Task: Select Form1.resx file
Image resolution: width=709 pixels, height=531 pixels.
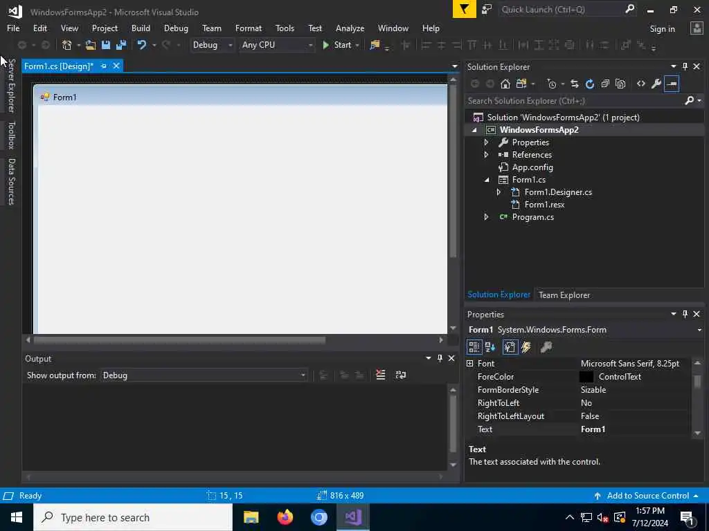Action: click(544, 205)
